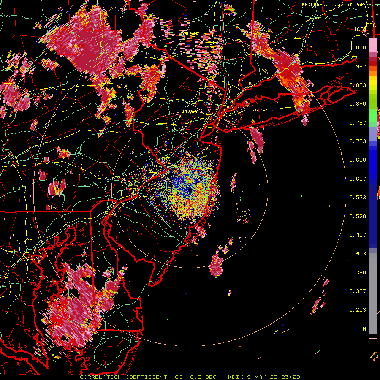Click the 0.627 color scale label
The height and width of the screenshot is (380, 380).
point(358,179)
